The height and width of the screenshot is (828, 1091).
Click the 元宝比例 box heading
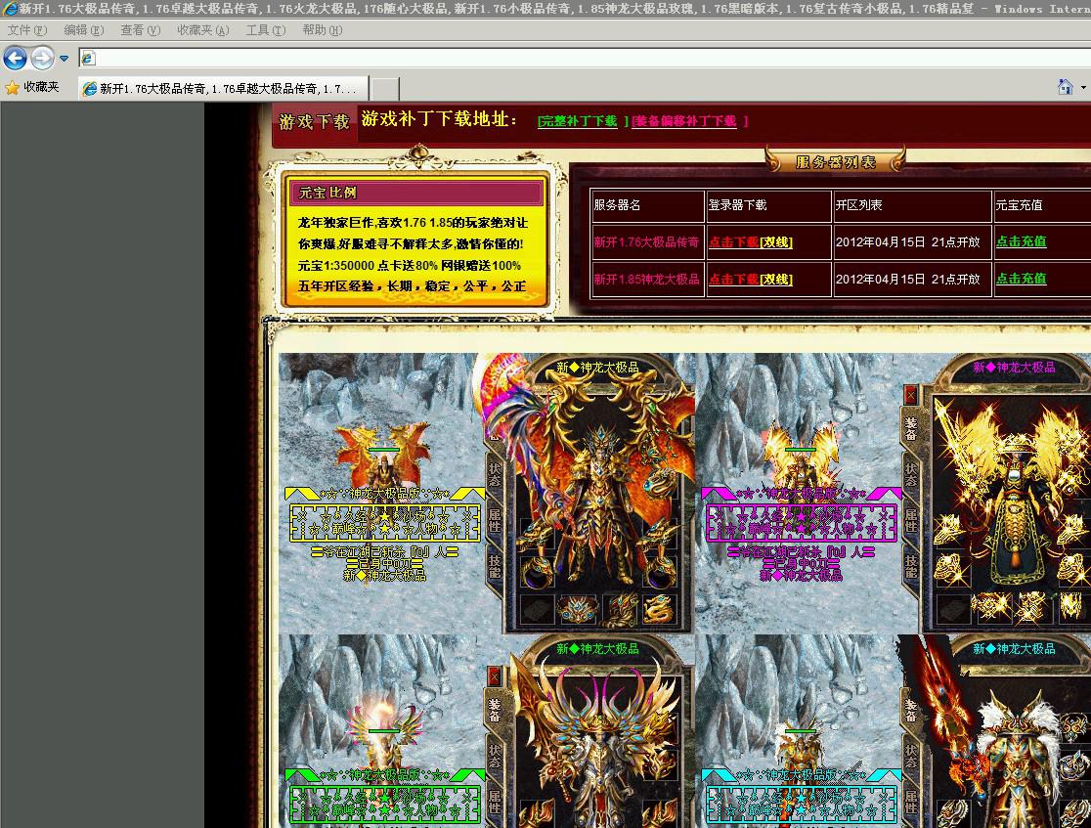327,193
